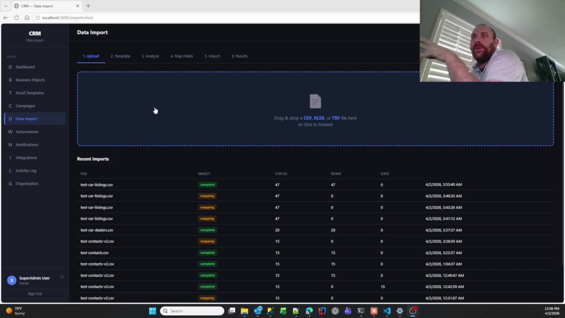Open Visual Studio Code from the taskbar

(x=387, y=311)
